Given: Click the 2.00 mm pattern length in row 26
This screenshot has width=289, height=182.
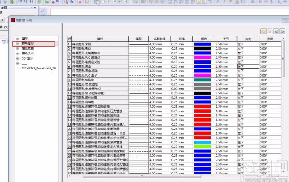Looking at the screenshot, I should [x=160, y=156].
